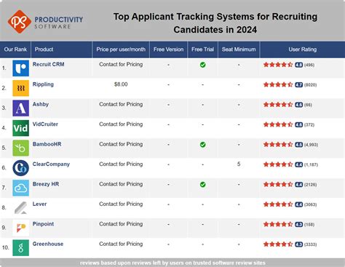Click the Recruit CRM blue logo

tap(21, 68)
